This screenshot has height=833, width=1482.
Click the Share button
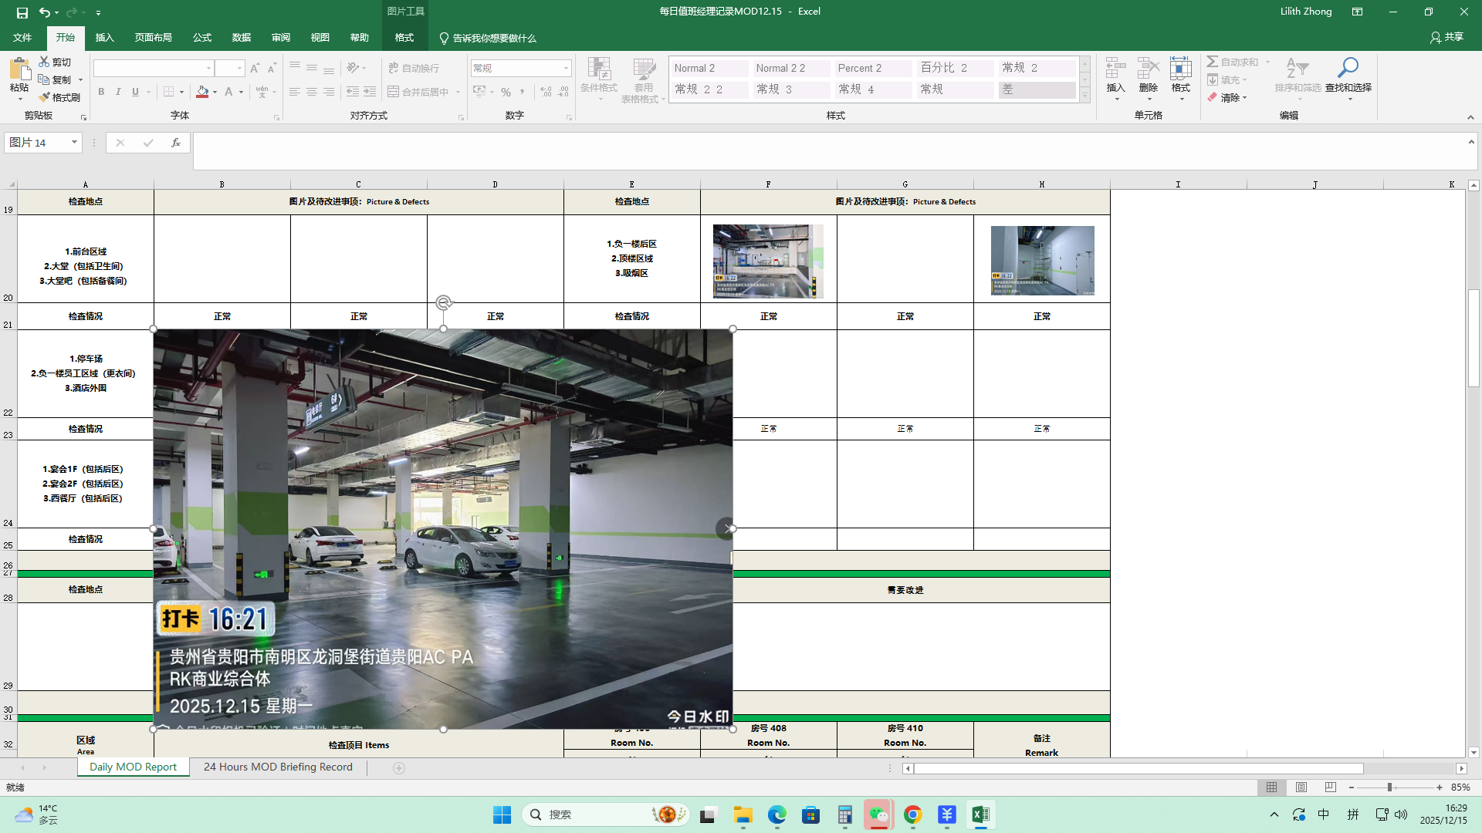1446,37
